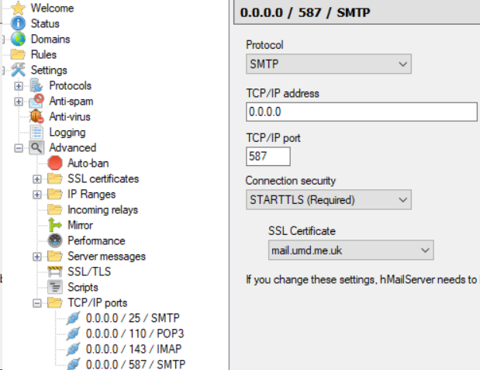This screenshot has height=370, width=480.
Task: Select IP Ranges in the tree
Action: tap(92, 194)
